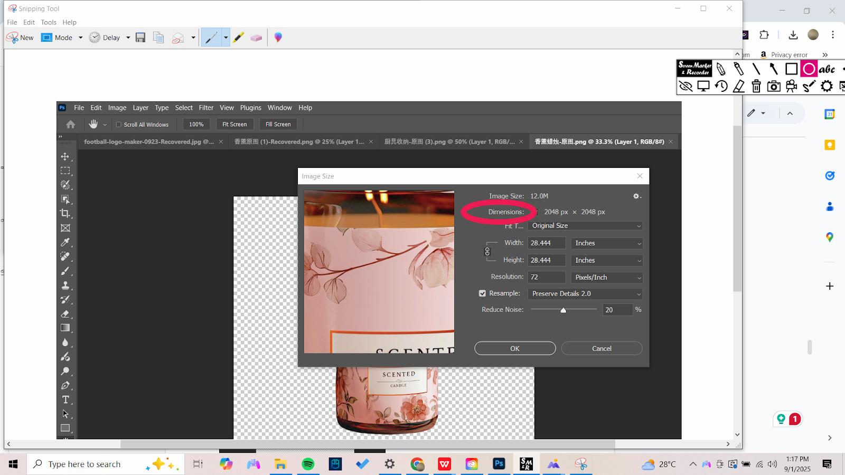This screenshot has height=475, width=845.
Task: Choose the abc text tool in Screen Marker
Action: [827, 69]
